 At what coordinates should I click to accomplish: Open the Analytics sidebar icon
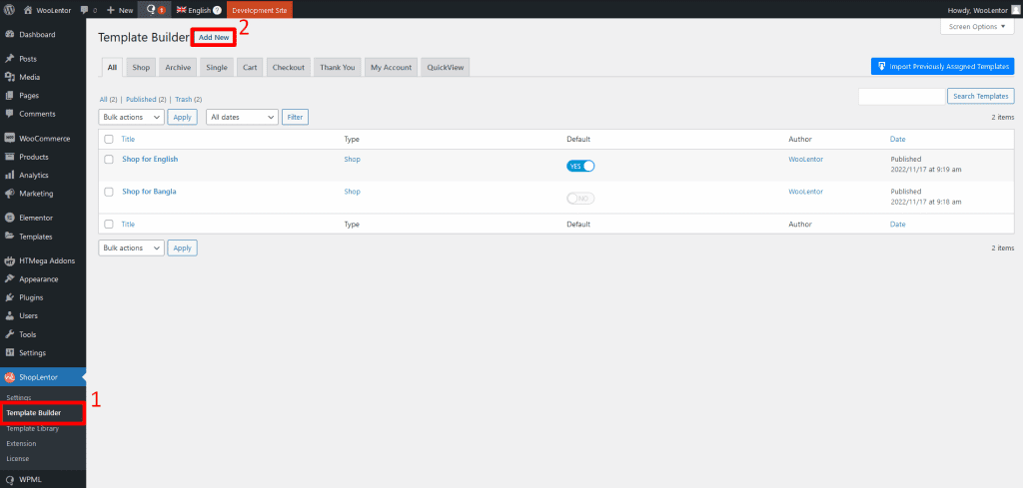pos(10,176)
